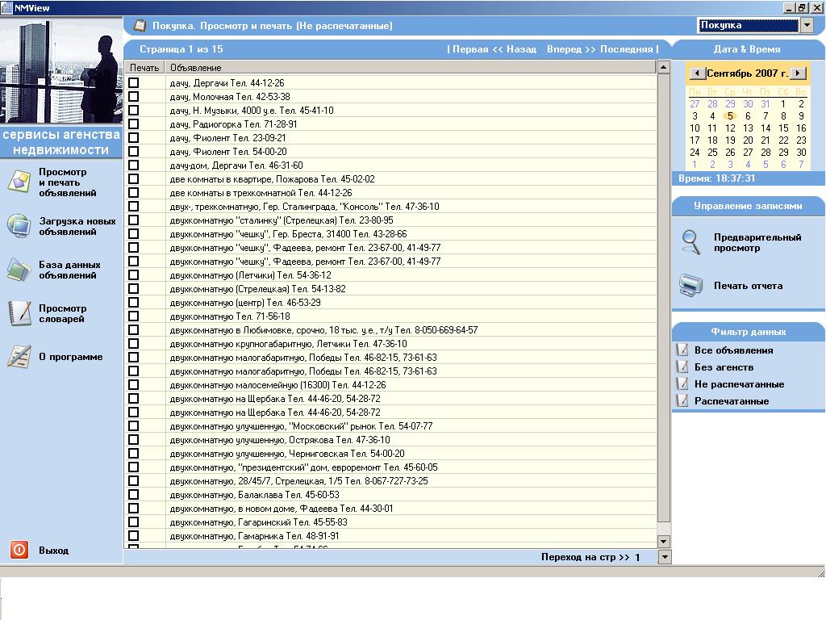Click Печать отчета button
This screenshot has width=826, height=620.
tap(748, 286)
